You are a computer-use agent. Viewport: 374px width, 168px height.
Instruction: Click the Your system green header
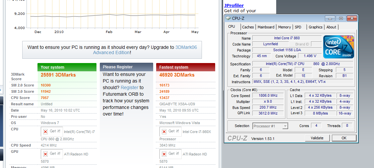coord(67,67)
